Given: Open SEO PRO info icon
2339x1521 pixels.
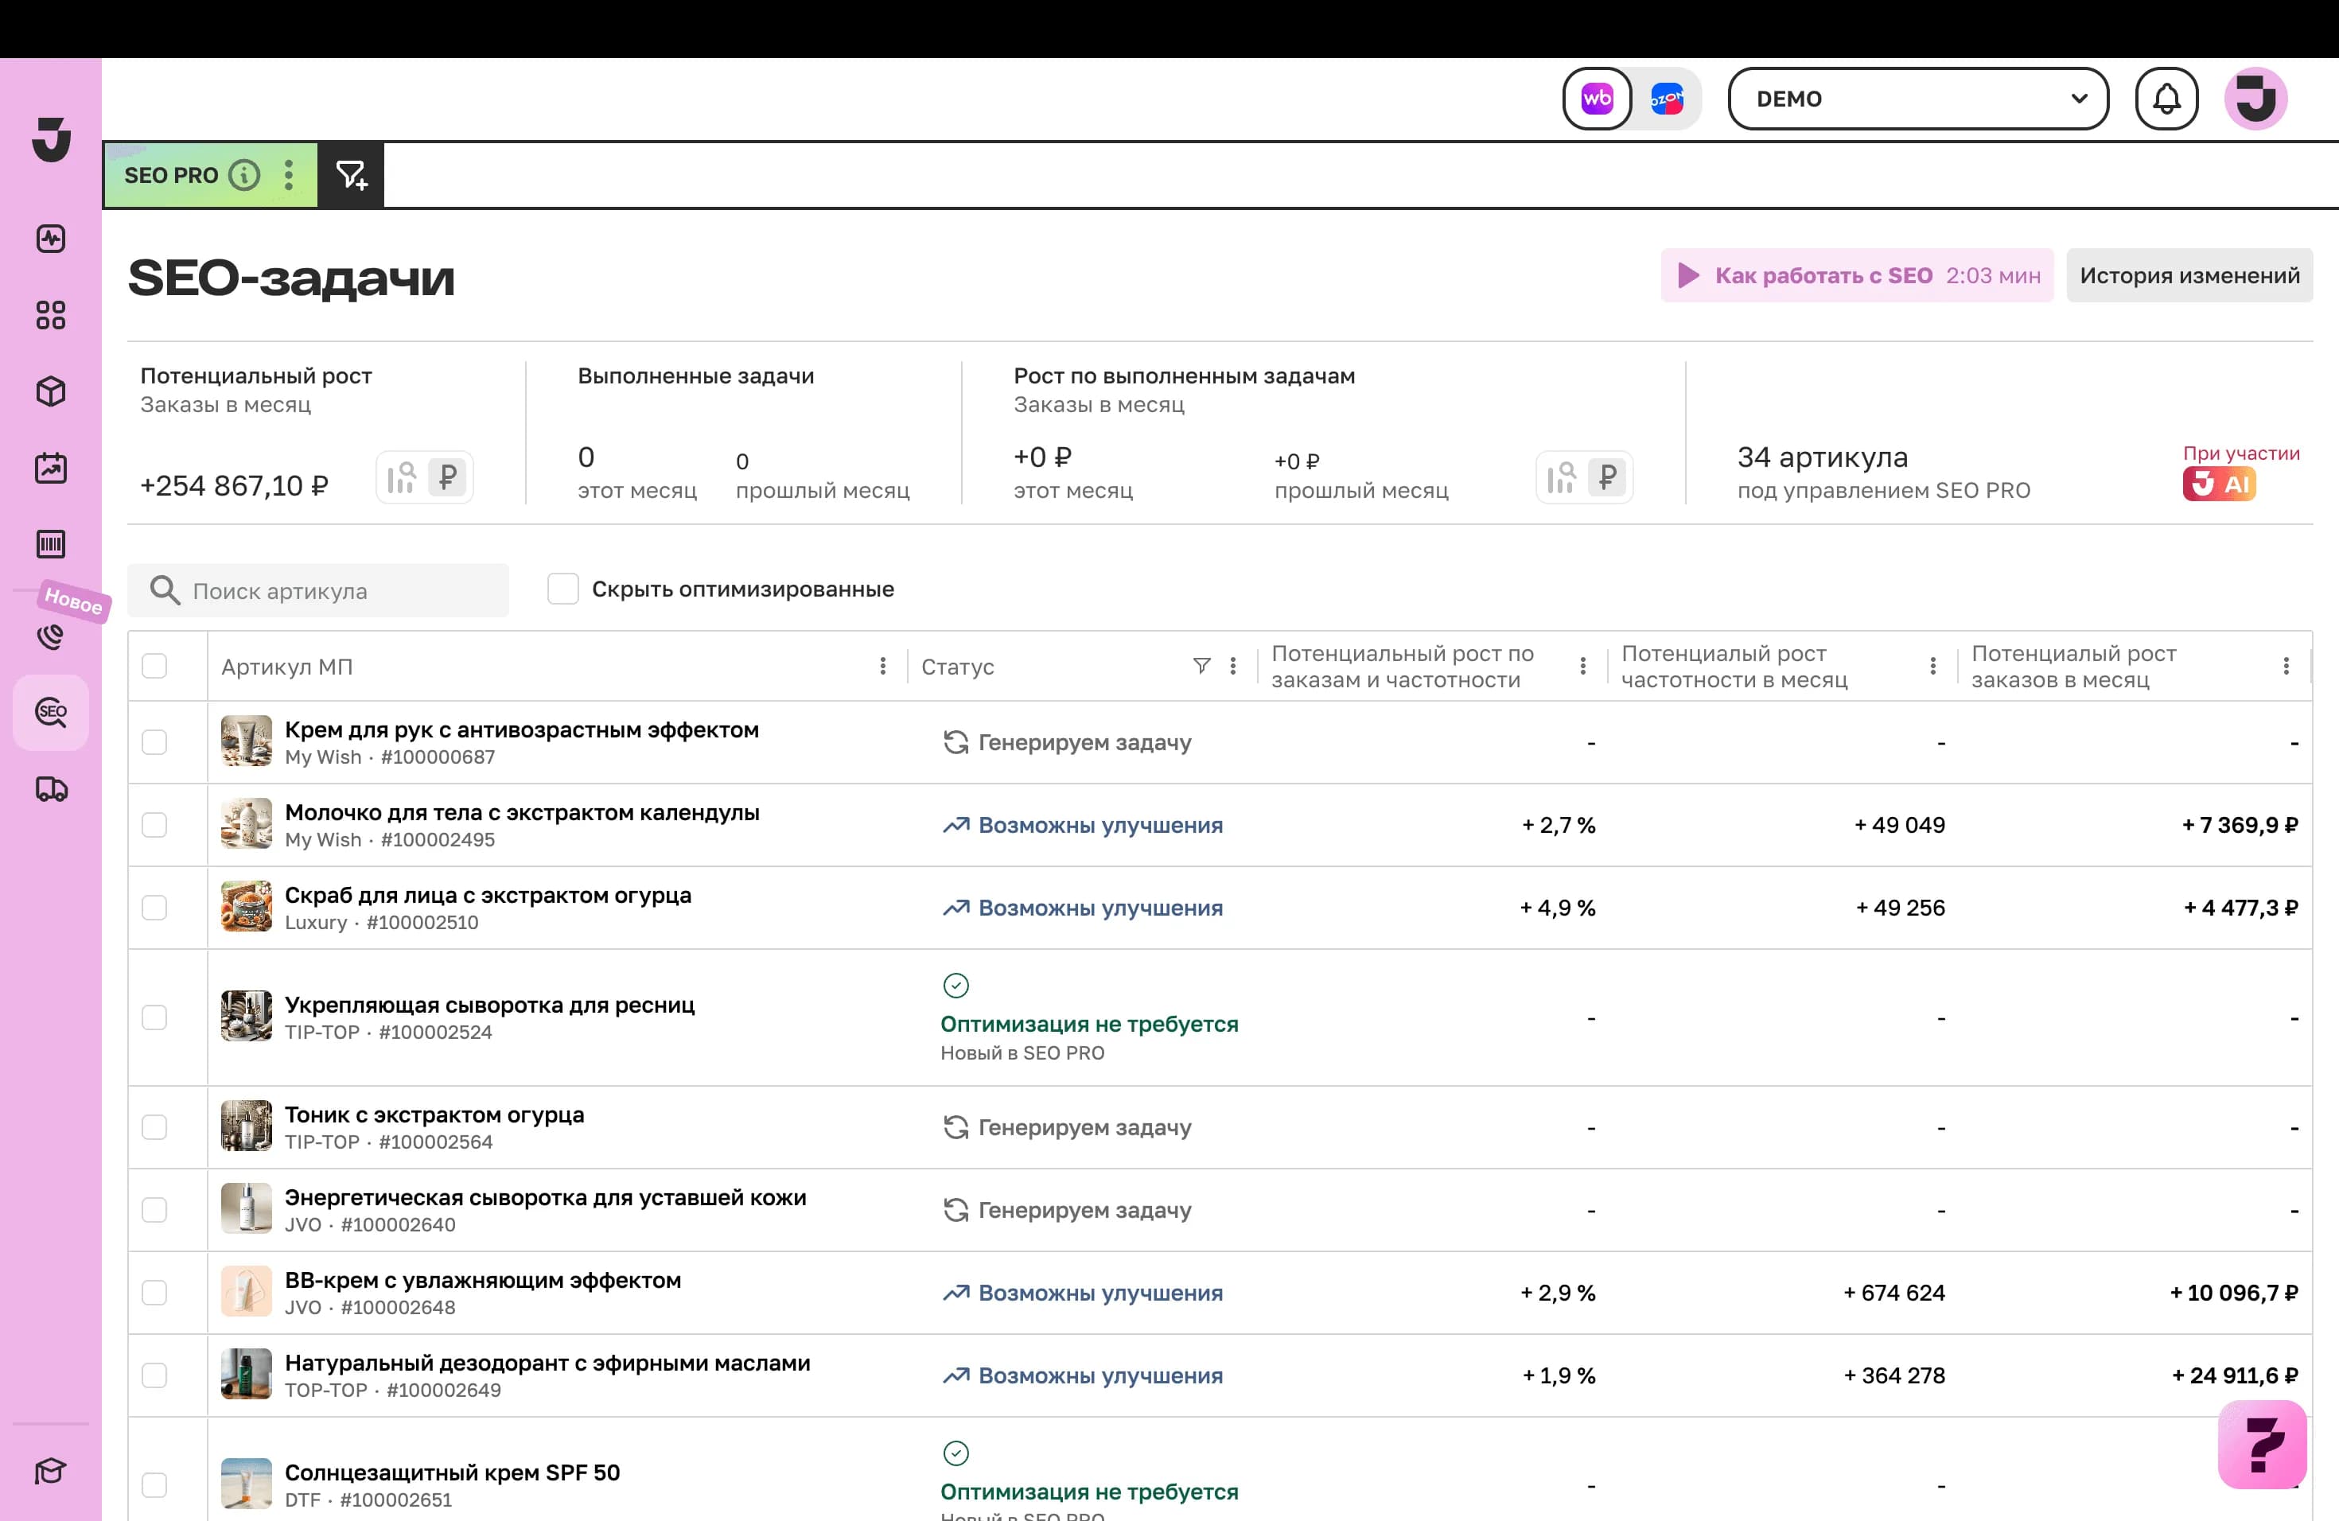Looking at the screenshot, I should click(243, 175).
